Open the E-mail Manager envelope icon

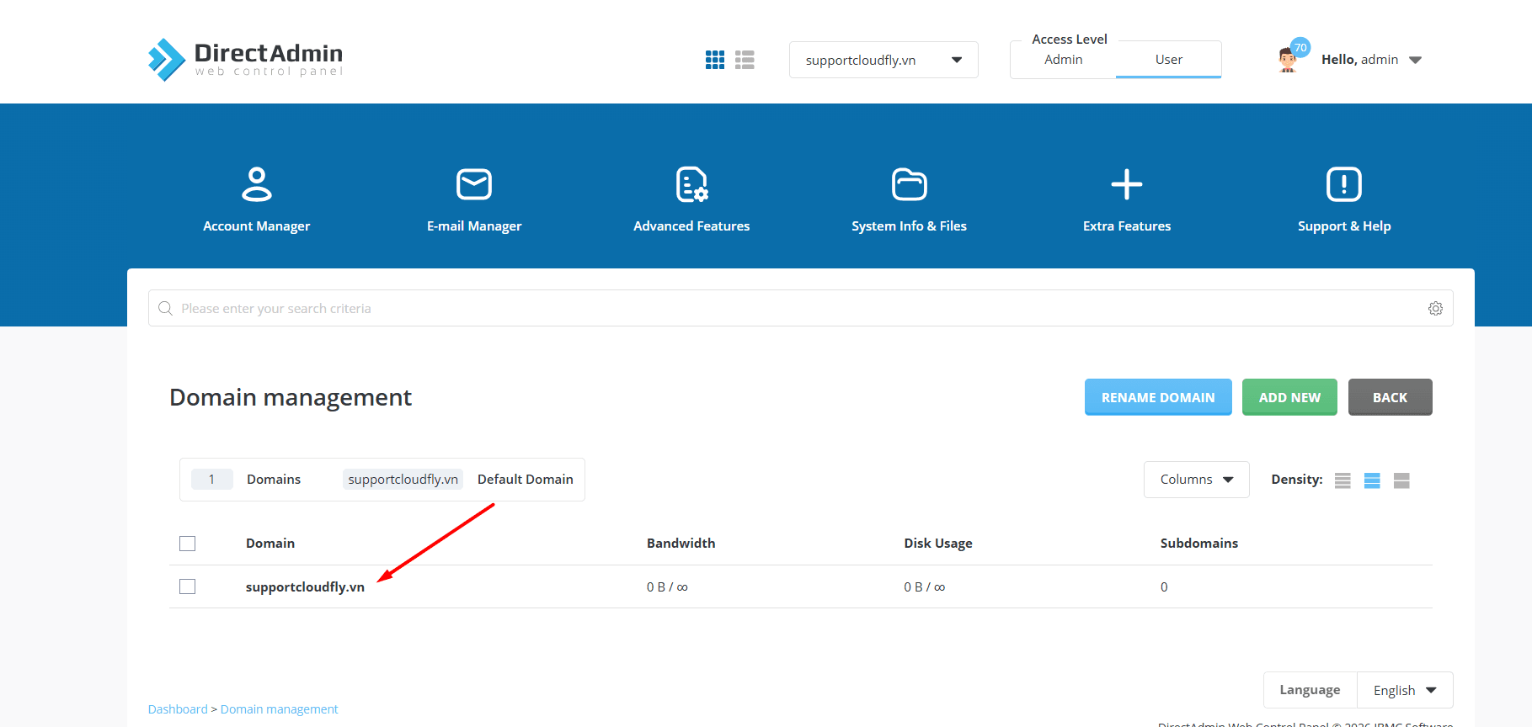click(x=473, y=185)
